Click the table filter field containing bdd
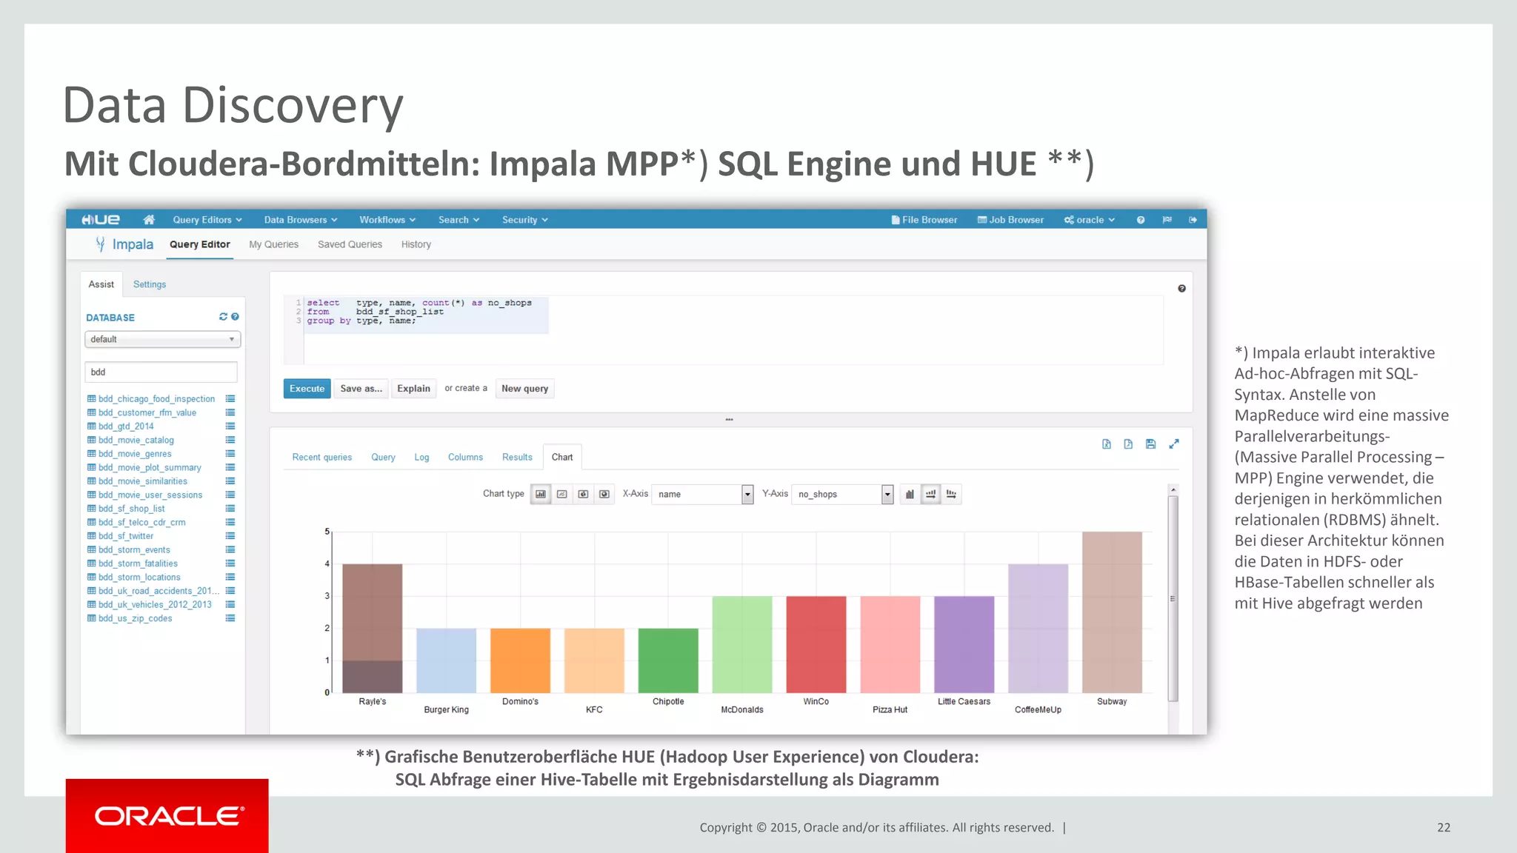Screen dimensions: 1517x853 pyautogui.click(x=161, y=372)
